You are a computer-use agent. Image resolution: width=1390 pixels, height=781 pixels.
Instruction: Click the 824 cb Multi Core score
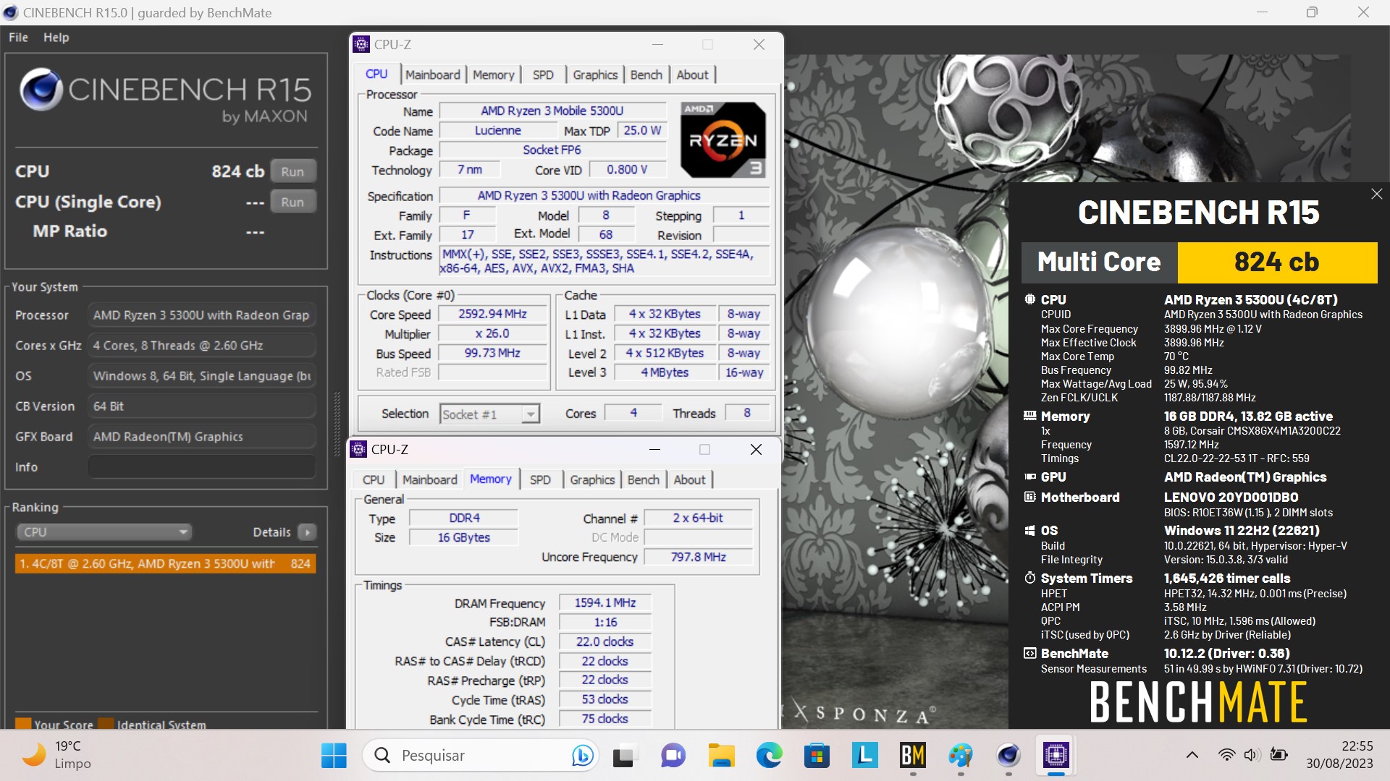[1277, 262]
